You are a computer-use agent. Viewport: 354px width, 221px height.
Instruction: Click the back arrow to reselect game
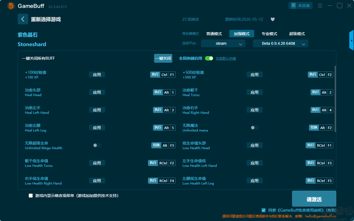[23, 19]
